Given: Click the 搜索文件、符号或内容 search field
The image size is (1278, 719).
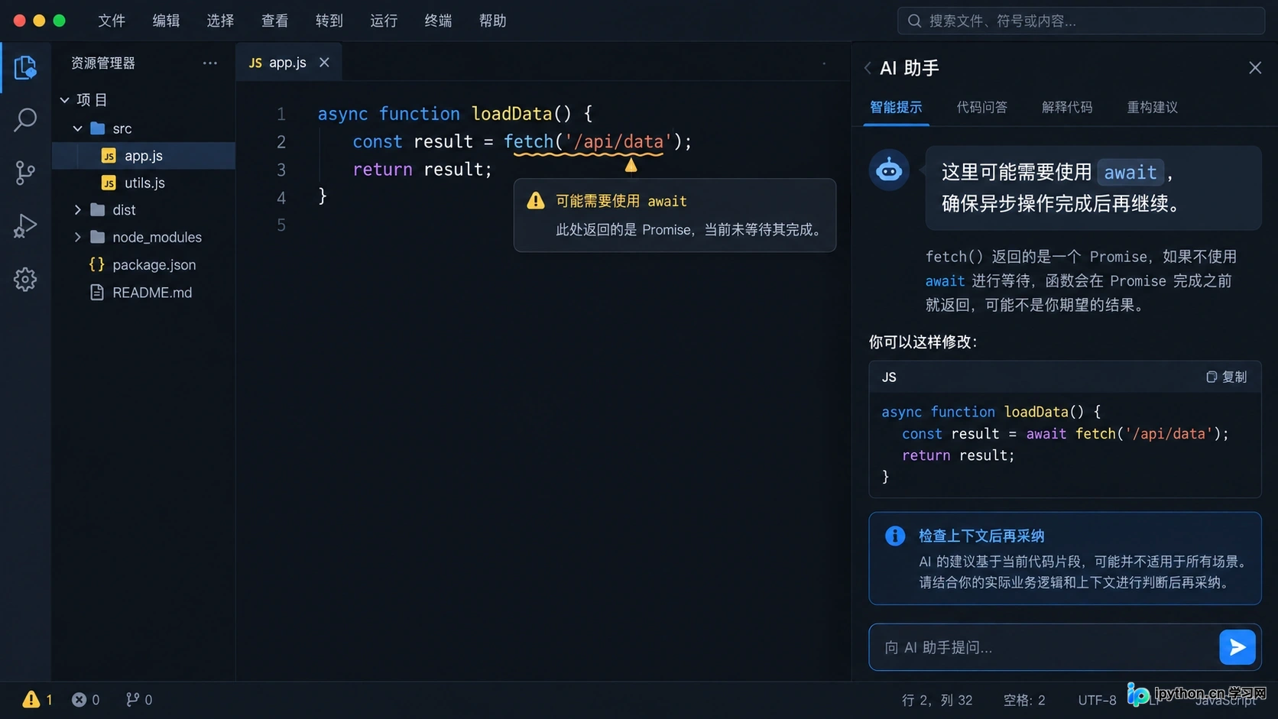Looking at the screenshot, I should click(x=1081, y=21).
